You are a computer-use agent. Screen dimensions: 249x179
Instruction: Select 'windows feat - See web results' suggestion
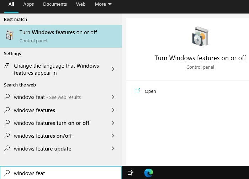point(61,97)
